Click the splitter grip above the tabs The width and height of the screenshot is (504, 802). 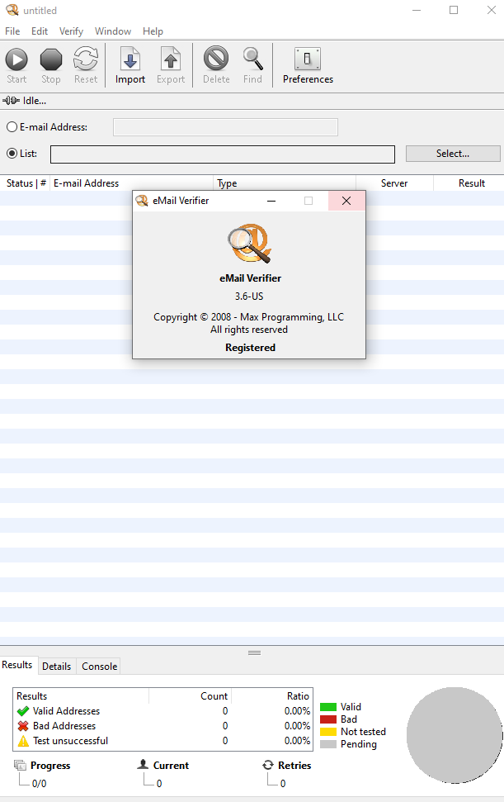[x=254, y=653]
